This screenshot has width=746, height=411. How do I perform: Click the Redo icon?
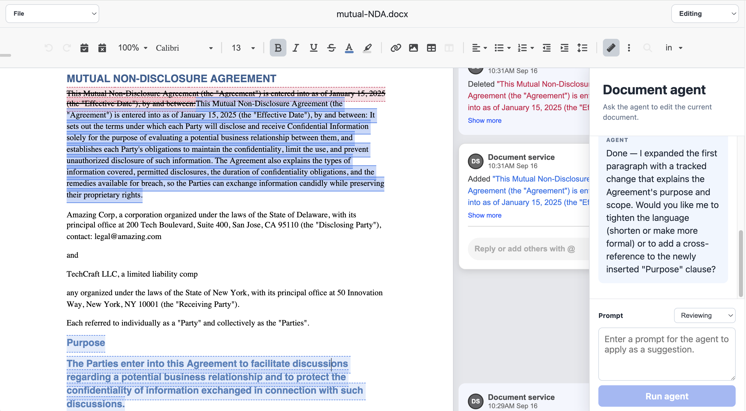click(x=67, y=48)
